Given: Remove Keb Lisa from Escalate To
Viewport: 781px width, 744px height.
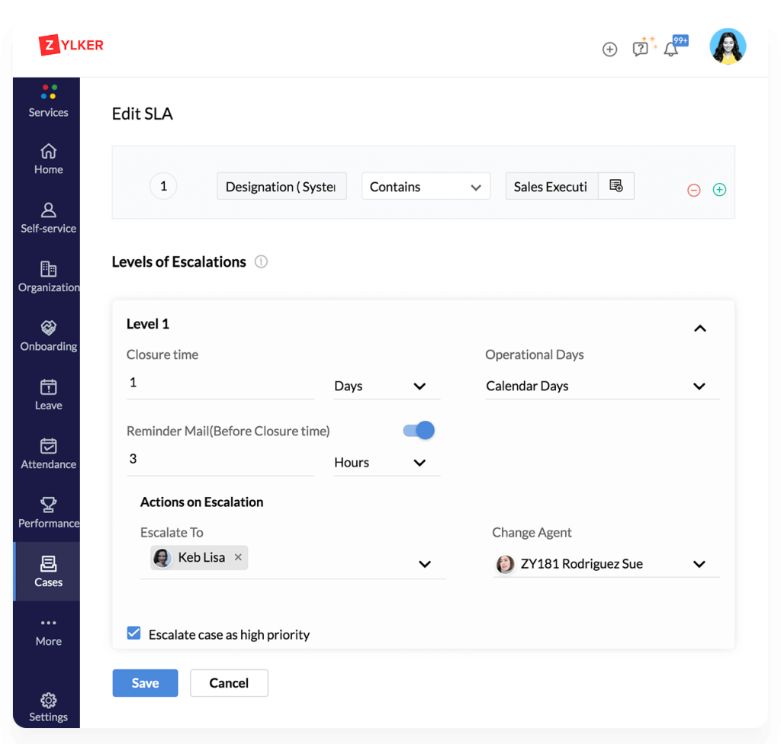Looking at the screenshot, I should (238, 557).
